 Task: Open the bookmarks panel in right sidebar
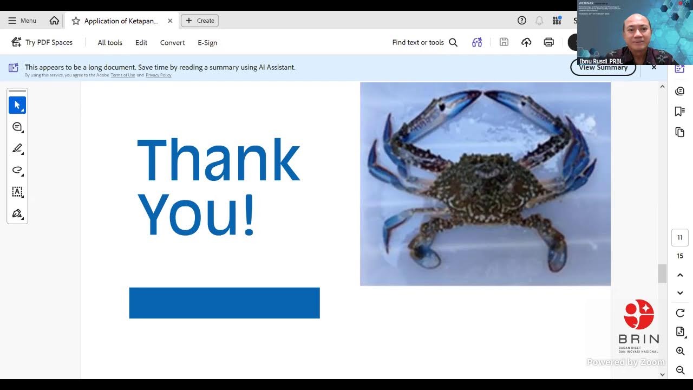click(x=680, y=112)
